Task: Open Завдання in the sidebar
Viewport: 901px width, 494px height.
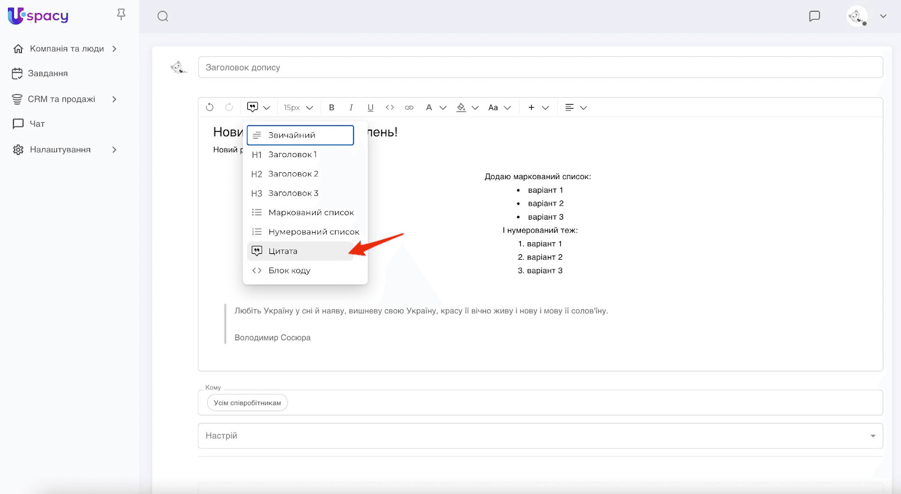Action: [x=48, y=73]
